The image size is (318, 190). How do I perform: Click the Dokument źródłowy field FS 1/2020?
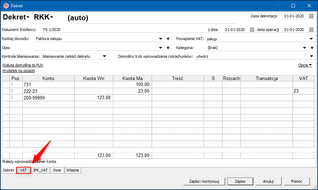(x=124, y=30)
